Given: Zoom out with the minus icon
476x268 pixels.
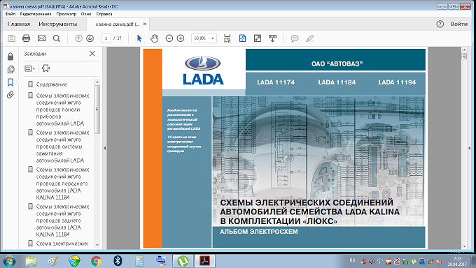Looking at the screenshot, I should coord(169,38).
